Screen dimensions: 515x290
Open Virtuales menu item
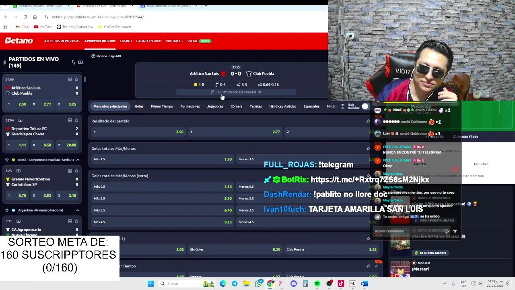[174, 41]
